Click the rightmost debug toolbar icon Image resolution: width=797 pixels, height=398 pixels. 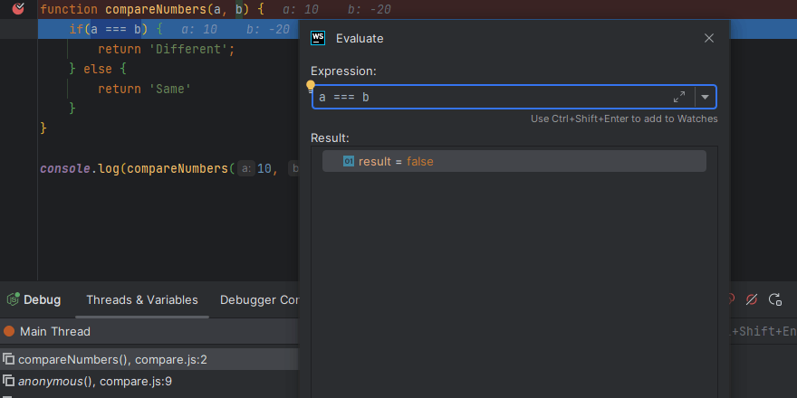point(775,299)
